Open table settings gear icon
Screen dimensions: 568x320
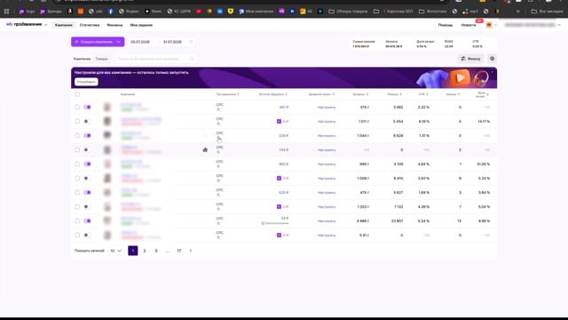tap(492, 59)
